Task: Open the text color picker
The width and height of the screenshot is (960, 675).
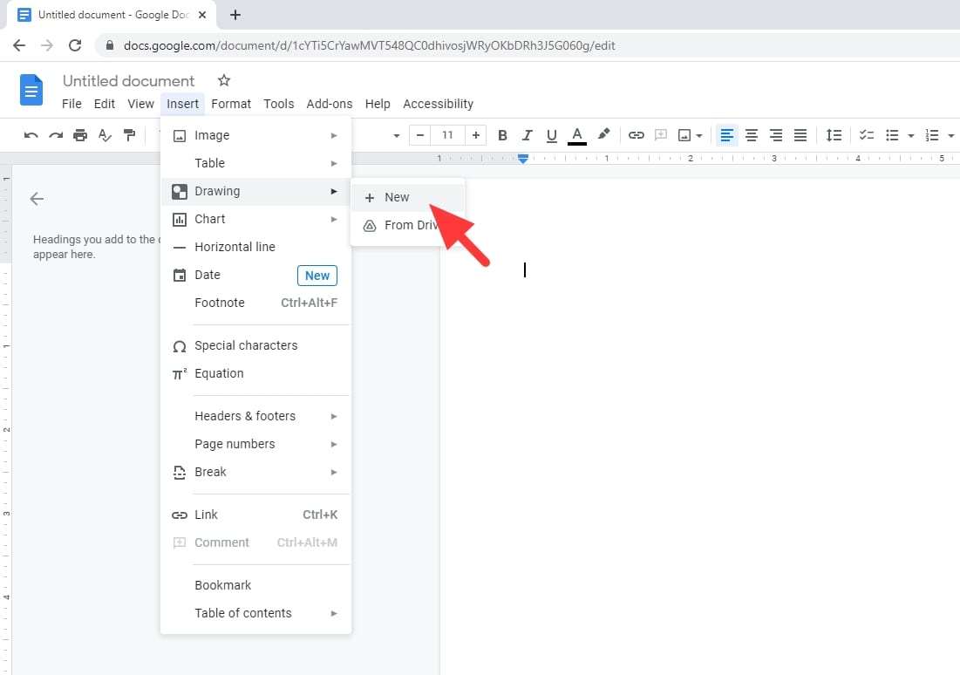Action: pyautogui.click(x=576, y=135)
